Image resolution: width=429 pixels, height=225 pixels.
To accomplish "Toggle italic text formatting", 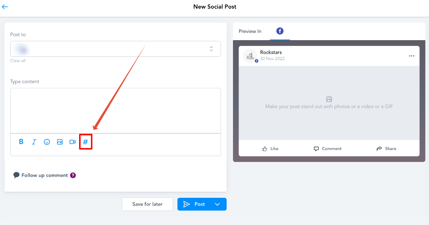I will tap(34, 142).
